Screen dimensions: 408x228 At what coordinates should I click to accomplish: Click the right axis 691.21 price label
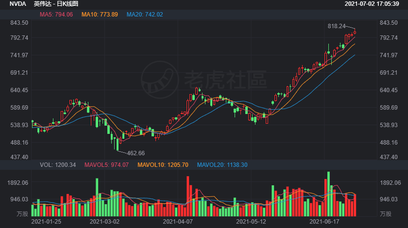(x=389, y=73)
